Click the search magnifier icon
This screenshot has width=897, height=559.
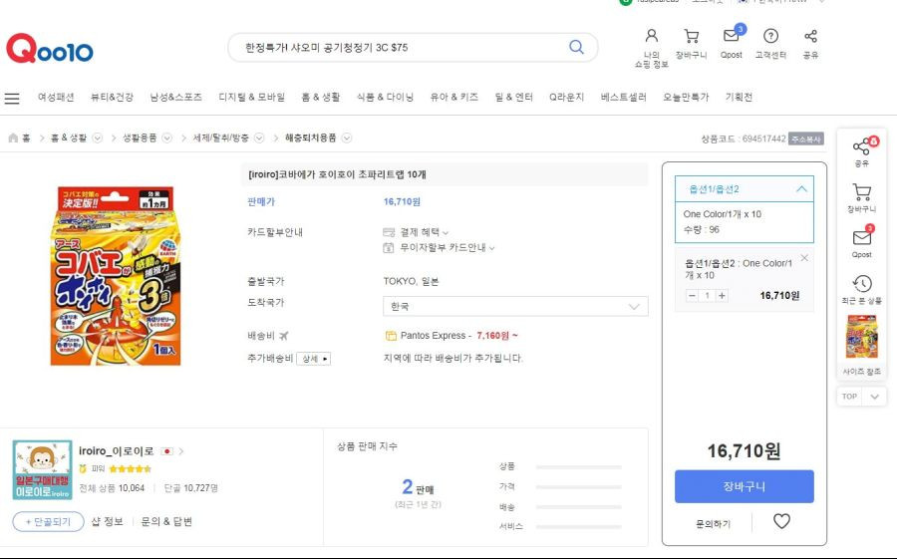577,47
